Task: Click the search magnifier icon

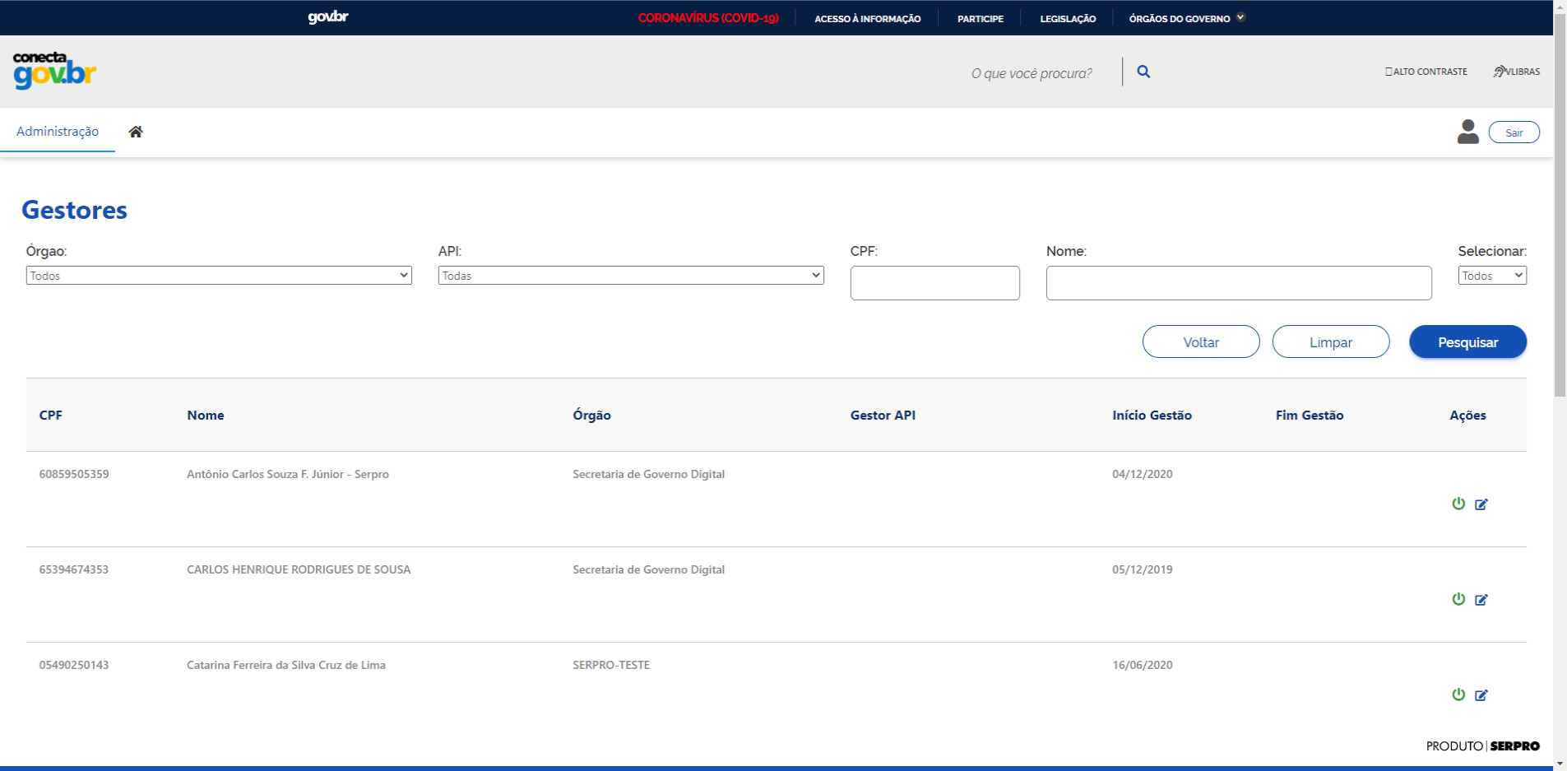Action: pyautogui.click(x=1143, y=72)
